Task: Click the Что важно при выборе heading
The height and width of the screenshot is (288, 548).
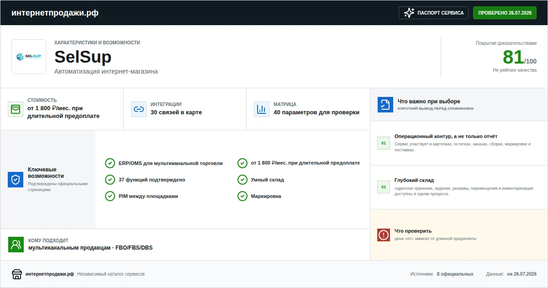Action: (429, 101)
